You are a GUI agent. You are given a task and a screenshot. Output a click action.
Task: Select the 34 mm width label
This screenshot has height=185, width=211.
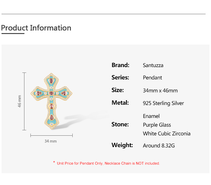tap(51, 141)
